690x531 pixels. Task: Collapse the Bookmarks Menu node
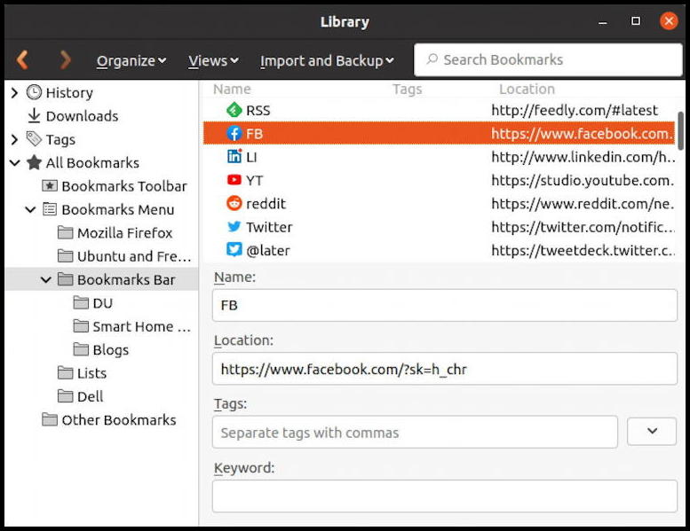[x=30, y=209]
